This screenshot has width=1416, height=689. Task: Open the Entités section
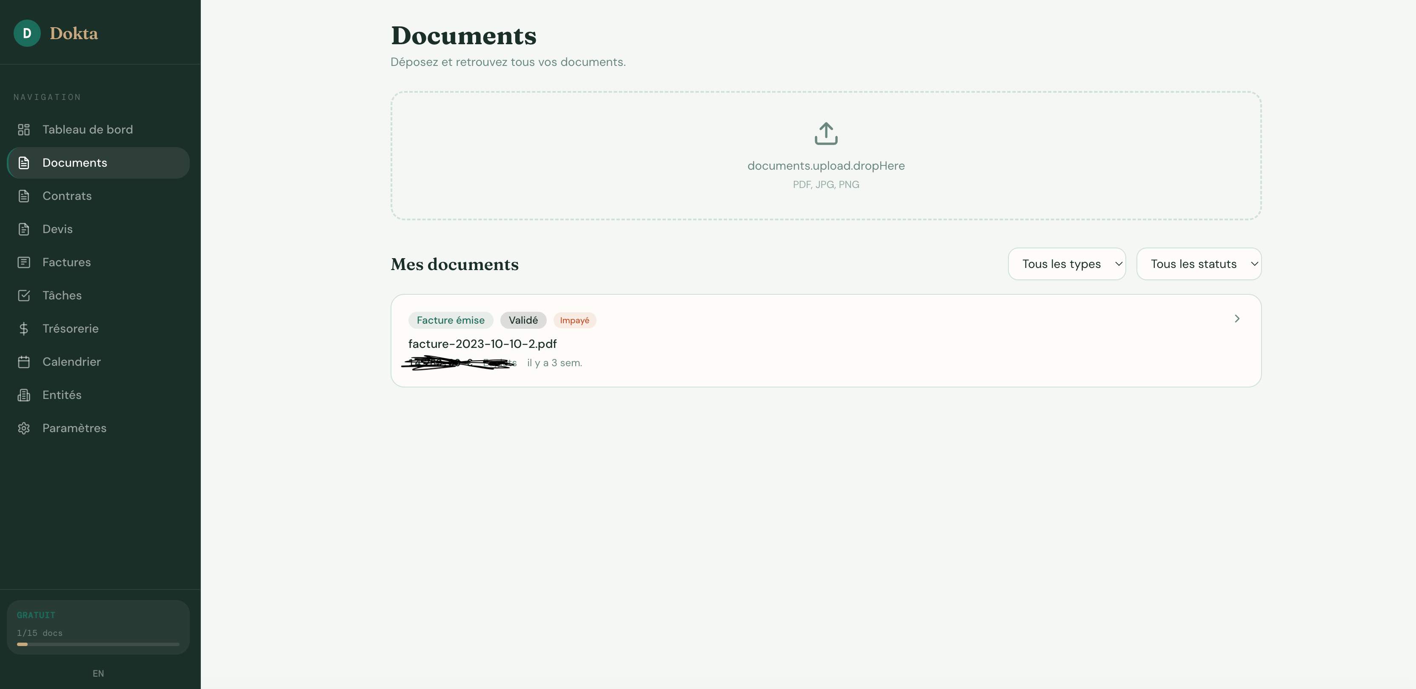63,395
